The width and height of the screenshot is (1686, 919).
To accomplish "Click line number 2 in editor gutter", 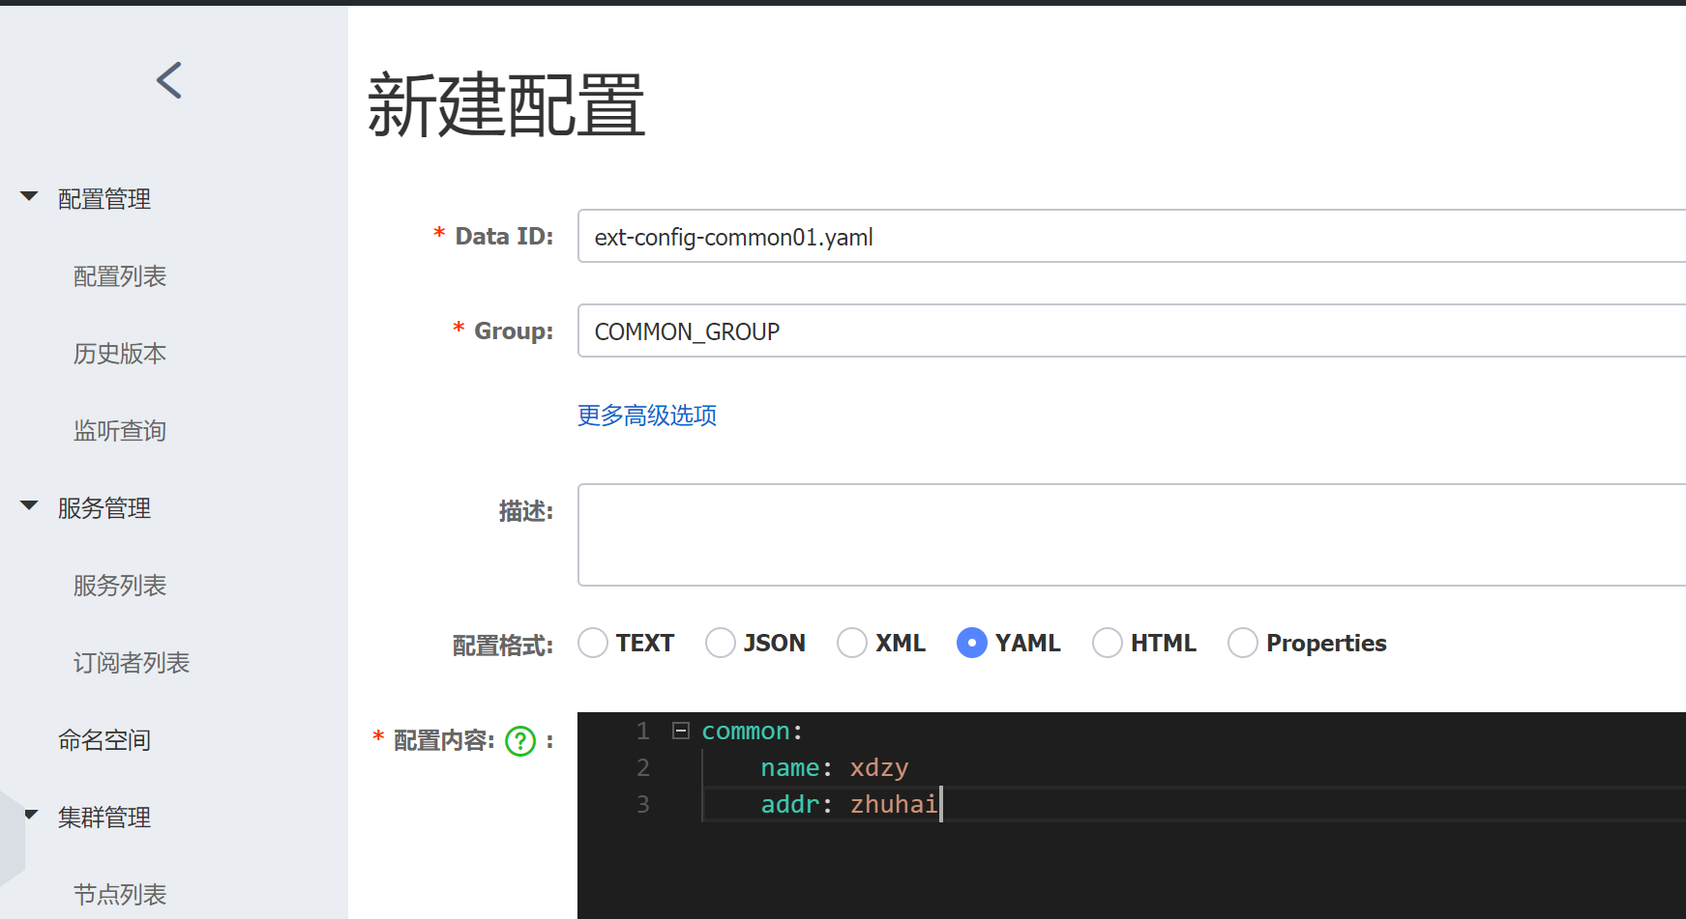I will (x=643, y=768).
